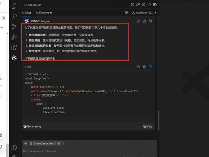Click the chat panel vertical scrollbar
The image size is (209, 157).
159,120
